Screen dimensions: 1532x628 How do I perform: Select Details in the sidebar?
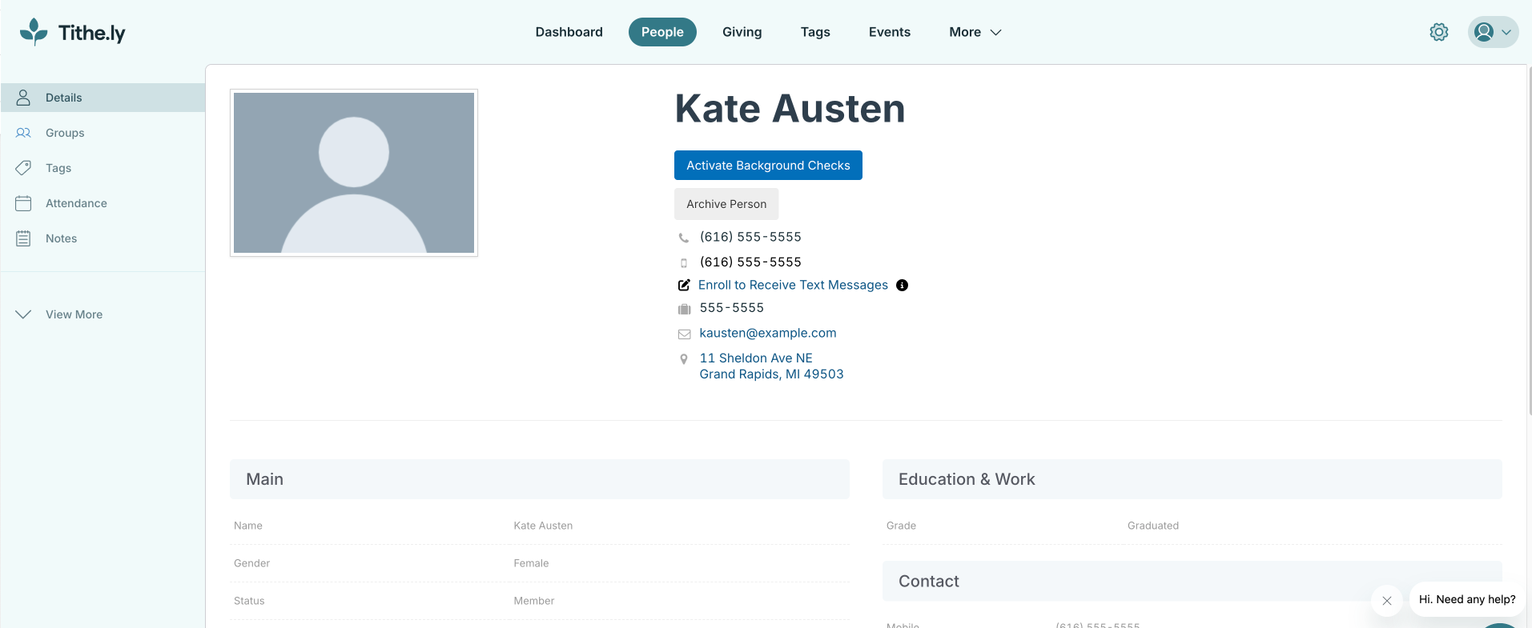[103, 98]
